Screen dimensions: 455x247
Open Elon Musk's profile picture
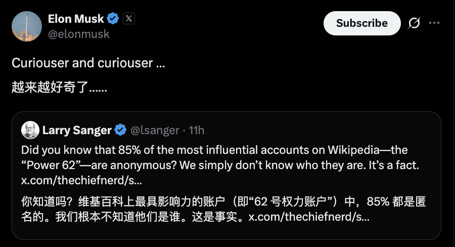click(x=26, y=26)
